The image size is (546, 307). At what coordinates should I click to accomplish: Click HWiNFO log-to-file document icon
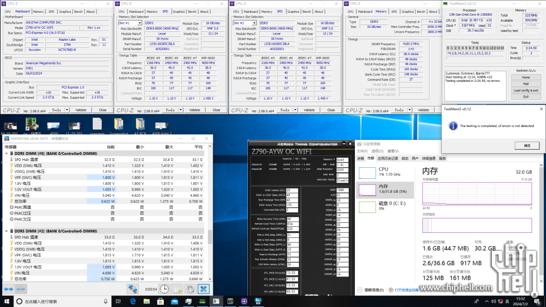[178, 289]
